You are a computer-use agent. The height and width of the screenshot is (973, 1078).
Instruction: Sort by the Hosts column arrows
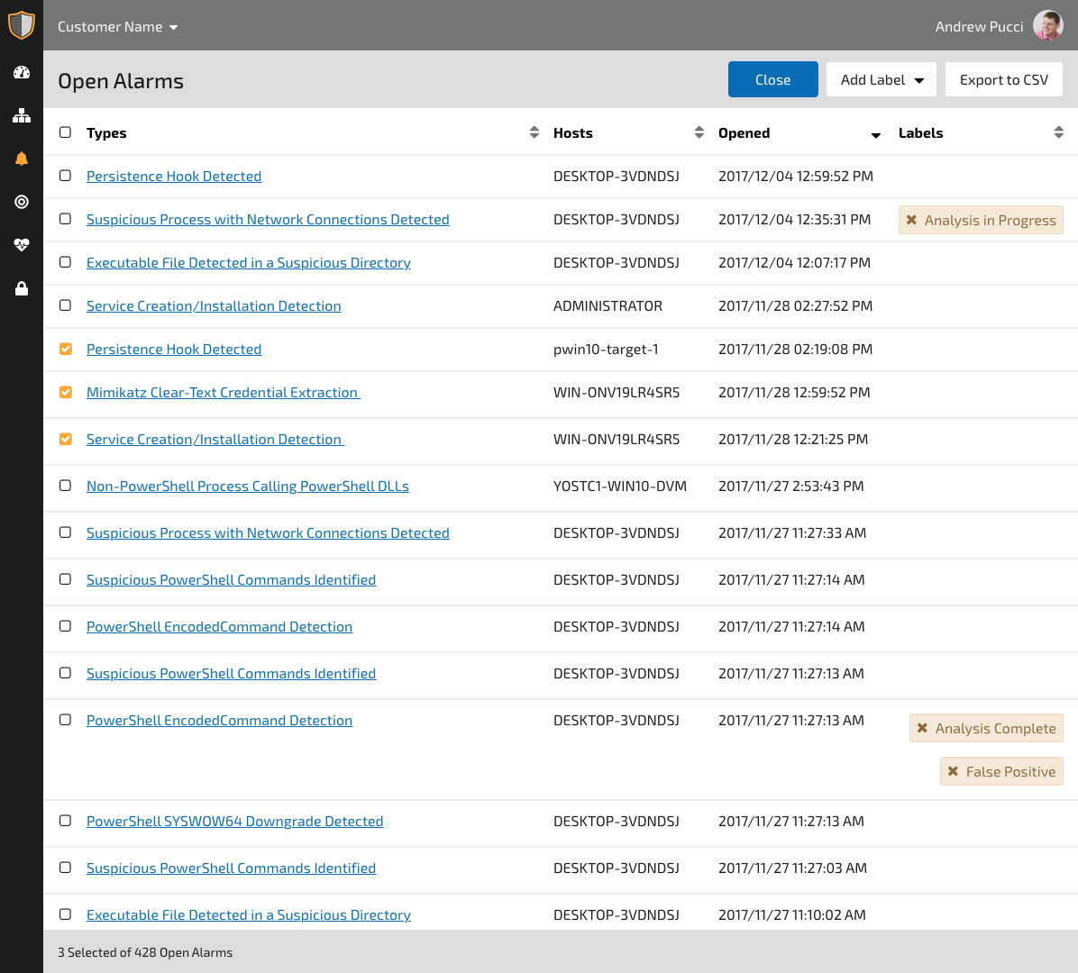(x=699, y=132)
